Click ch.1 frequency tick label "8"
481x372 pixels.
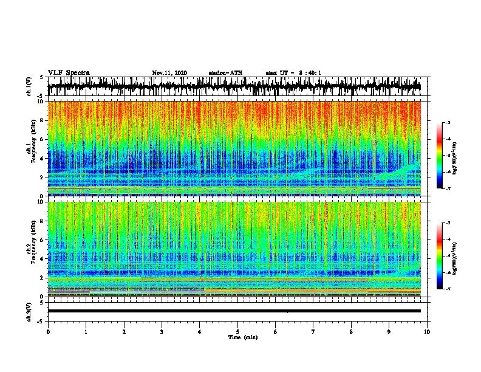coord(43,120)
